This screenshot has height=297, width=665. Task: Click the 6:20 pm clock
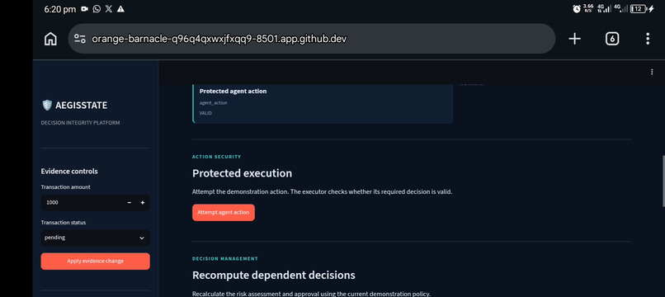point(59,9)
